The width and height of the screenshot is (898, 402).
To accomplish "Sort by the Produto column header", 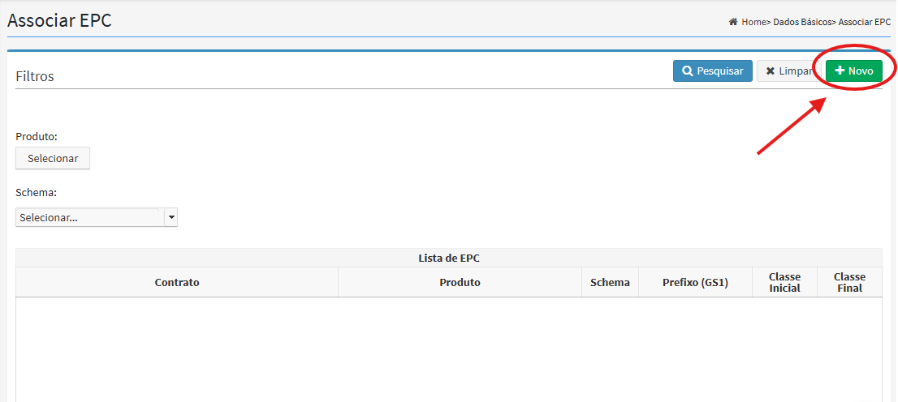I will pyautogui.click(x=460, y=282).
